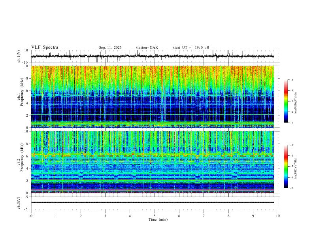Click the log(PSD) label beside ch.1 color bar

[x=296, y=103]
